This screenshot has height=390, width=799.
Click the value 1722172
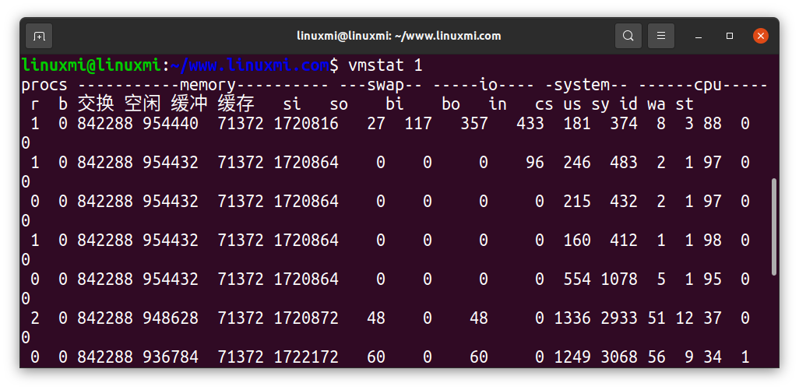coord(306,357)
